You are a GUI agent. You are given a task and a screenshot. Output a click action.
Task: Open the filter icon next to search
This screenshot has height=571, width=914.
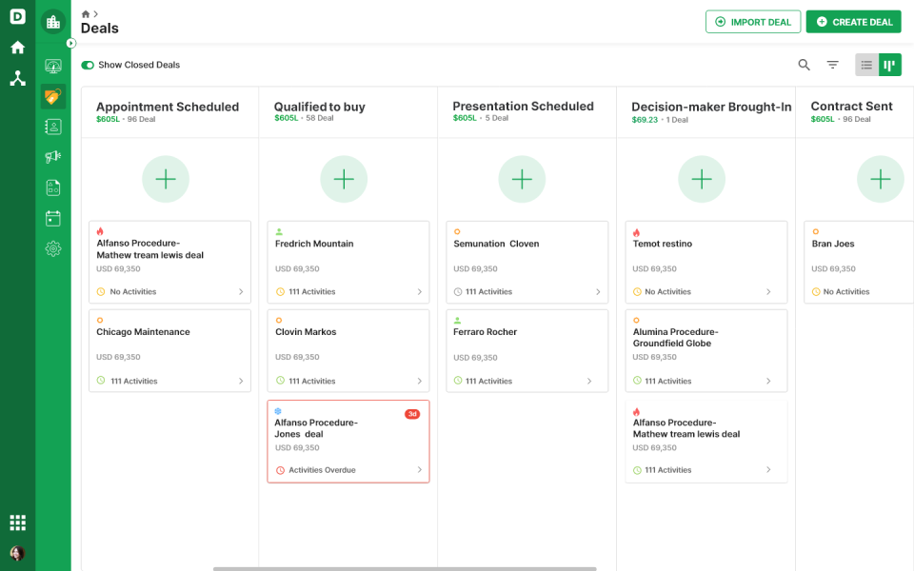(x=832, y=65)
